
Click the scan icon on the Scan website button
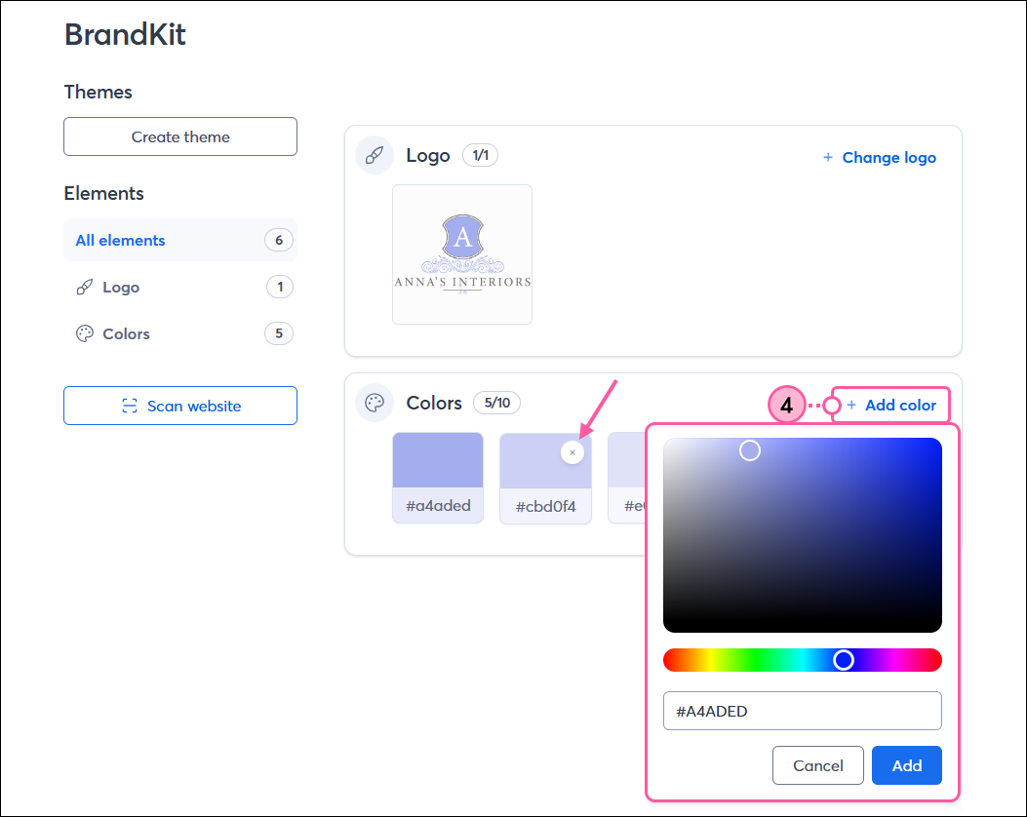pyautogui.click(x=128, y=406)
